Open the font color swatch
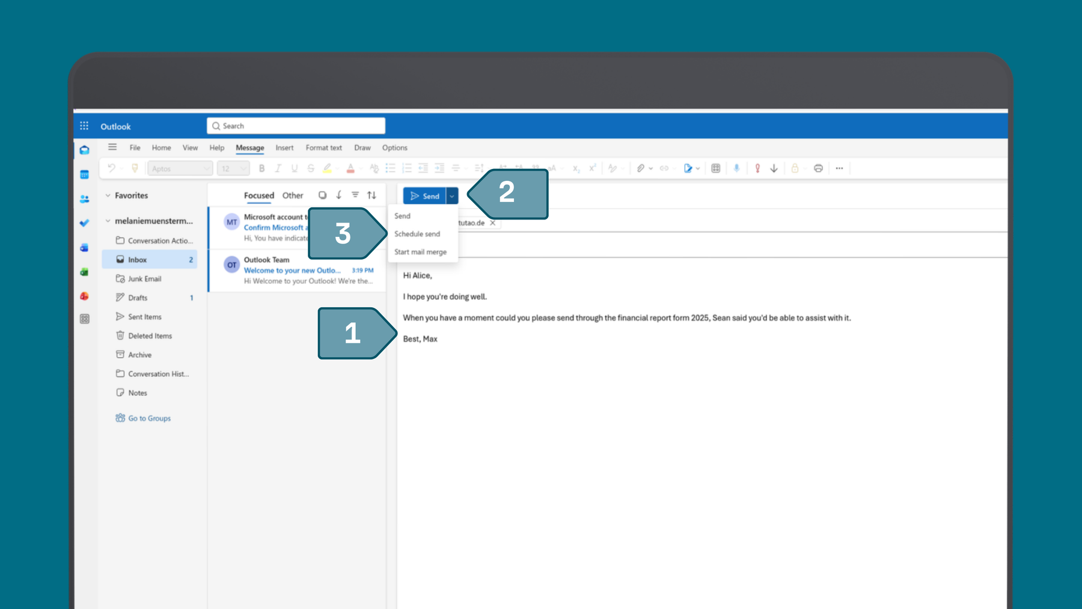The width and height of the screenshot is (1082, 609). (350, 168)
